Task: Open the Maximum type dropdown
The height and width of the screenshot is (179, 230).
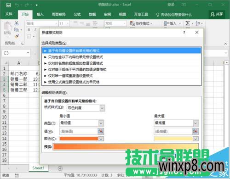Action: click(x=195, y=123)
